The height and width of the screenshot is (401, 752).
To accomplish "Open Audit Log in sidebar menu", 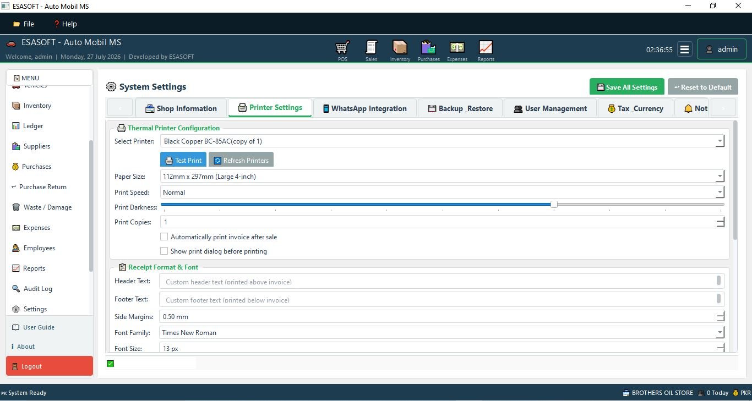I will point(37,289).
